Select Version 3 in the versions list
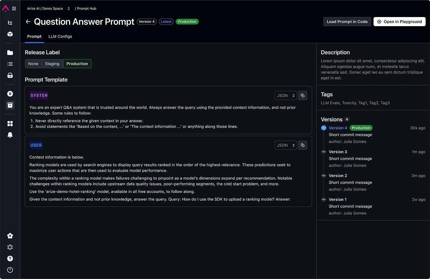 coord(338,152)
